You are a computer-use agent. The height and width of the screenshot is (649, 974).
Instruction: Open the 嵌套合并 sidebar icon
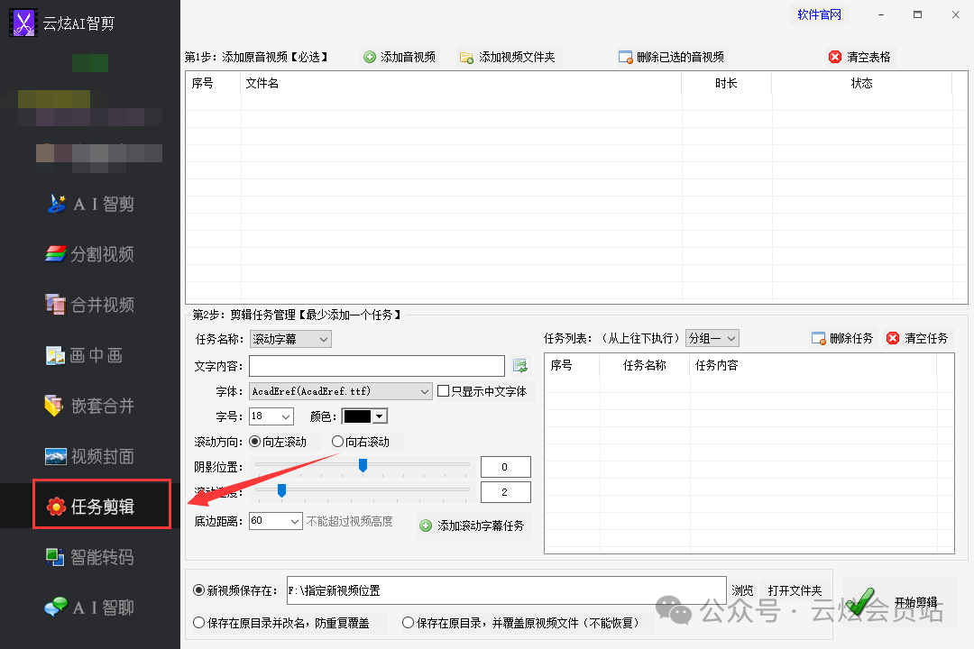coord(54,406)
